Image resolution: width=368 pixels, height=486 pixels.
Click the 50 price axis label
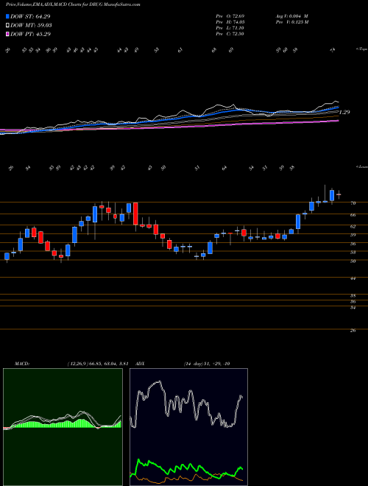353,261
